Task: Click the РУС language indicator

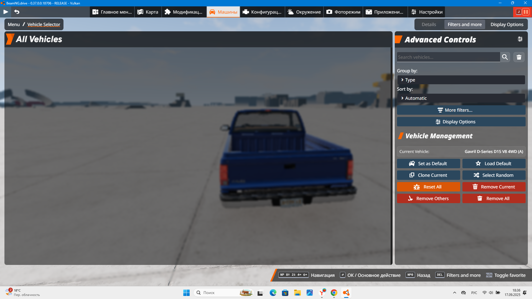Action: click(x=474, y=293)
